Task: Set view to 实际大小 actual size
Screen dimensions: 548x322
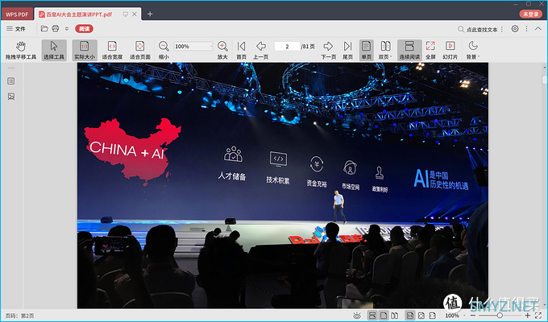Action: [x=85, y=50]
